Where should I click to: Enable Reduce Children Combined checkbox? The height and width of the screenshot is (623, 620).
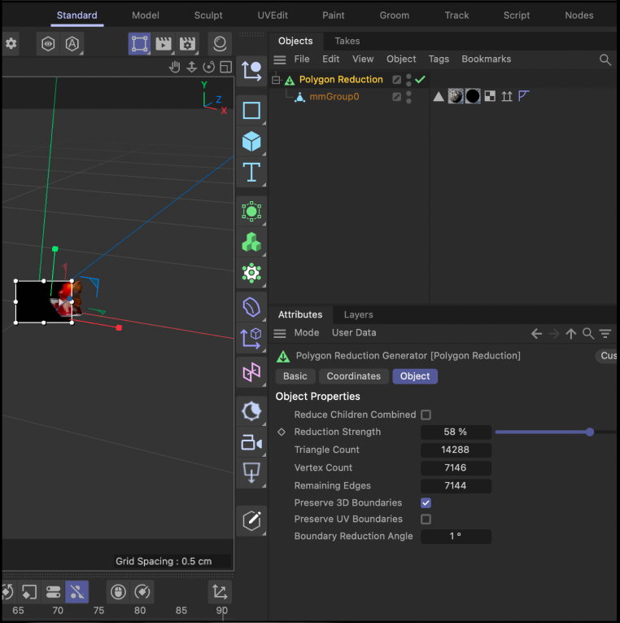pos(426,415)
